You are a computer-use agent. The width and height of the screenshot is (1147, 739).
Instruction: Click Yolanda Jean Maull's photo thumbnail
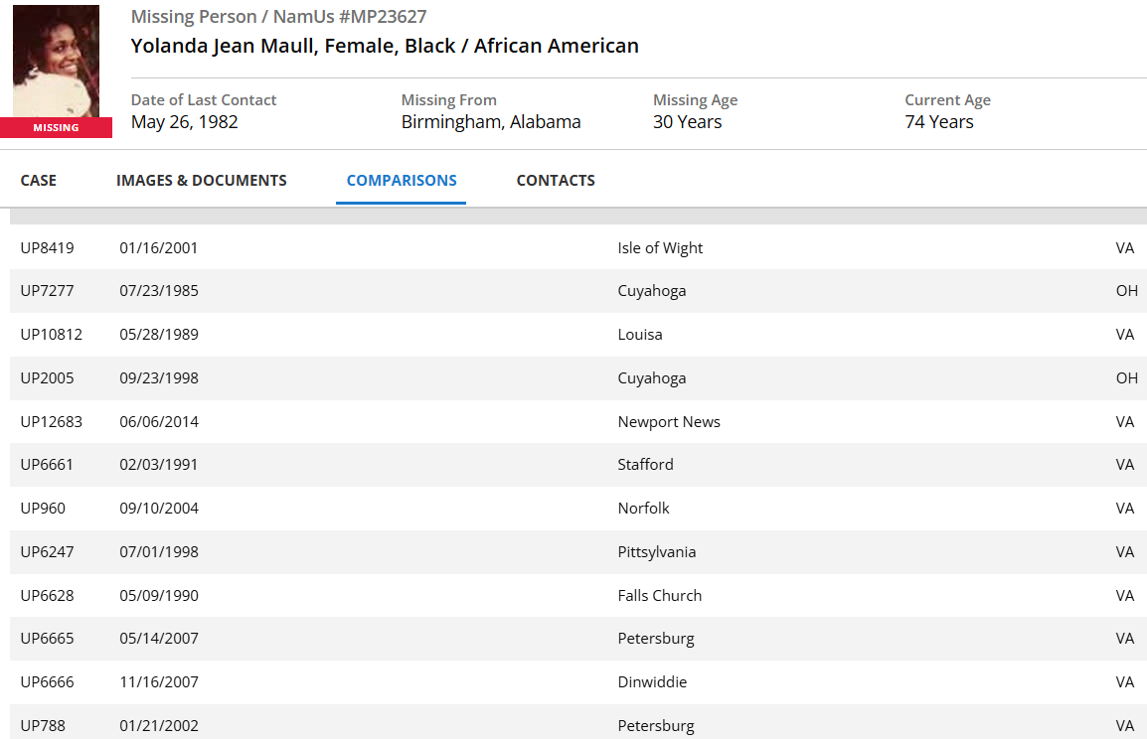(57, 61)
